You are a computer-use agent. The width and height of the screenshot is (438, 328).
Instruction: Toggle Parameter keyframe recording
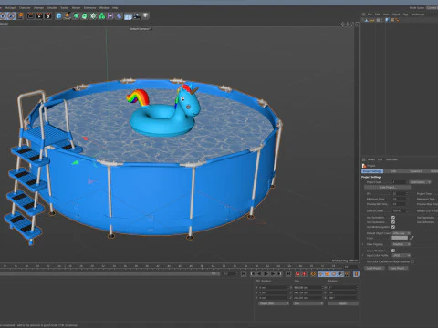tap(340, 274)
